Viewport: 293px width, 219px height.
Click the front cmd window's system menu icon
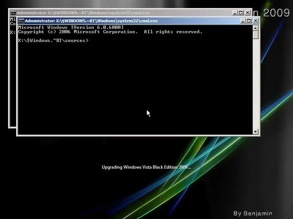(x=21, y=21)
